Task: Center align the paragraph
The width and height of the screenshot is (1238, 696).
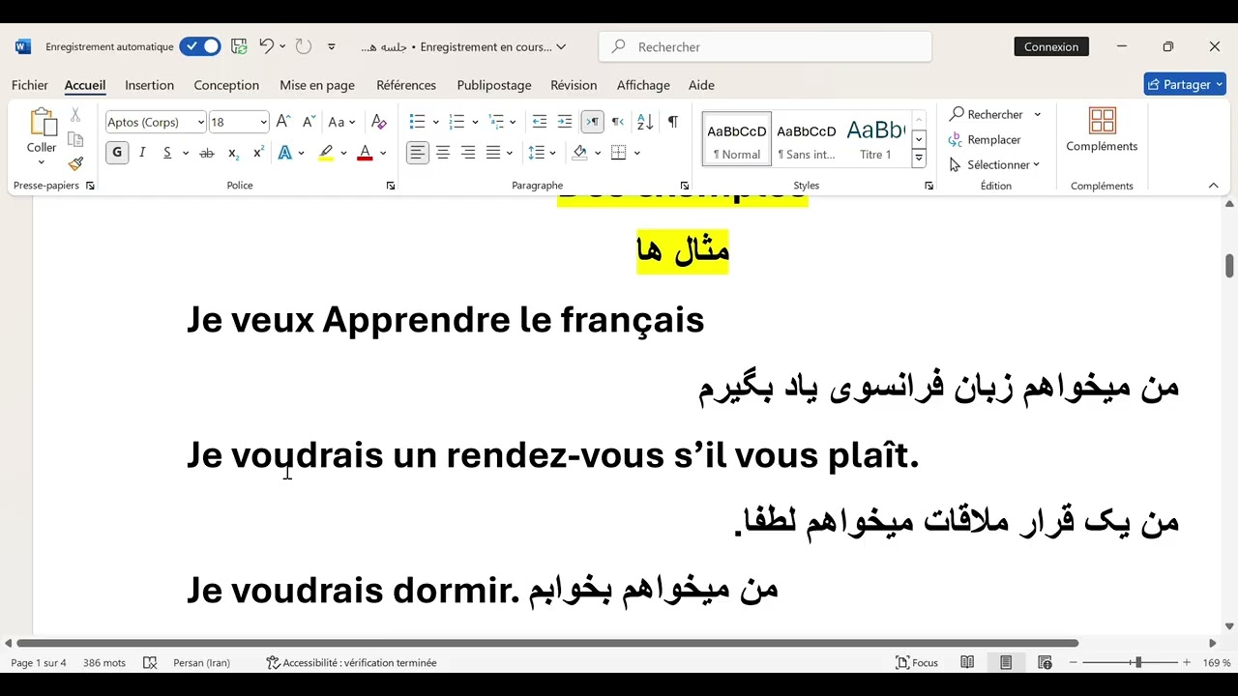Action: click(443, 153)
